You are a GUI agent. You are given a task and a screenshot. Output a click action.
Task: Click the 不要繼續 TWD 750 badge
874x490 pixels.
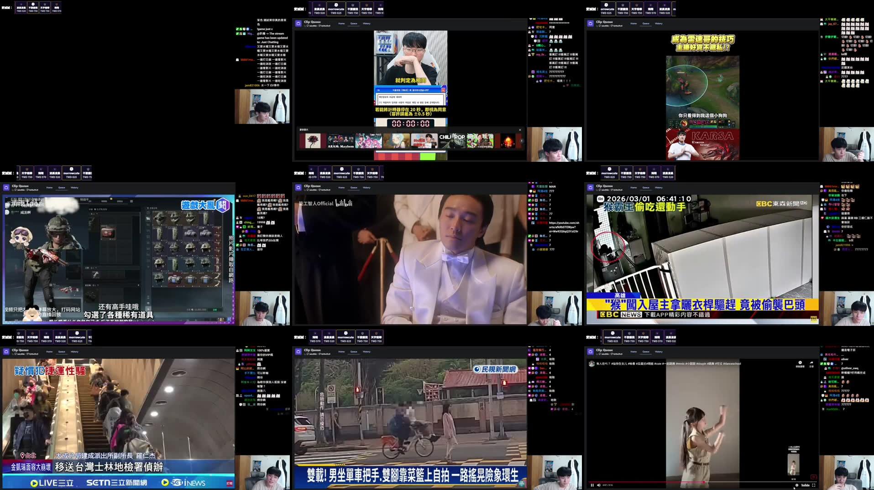[629, 338]
